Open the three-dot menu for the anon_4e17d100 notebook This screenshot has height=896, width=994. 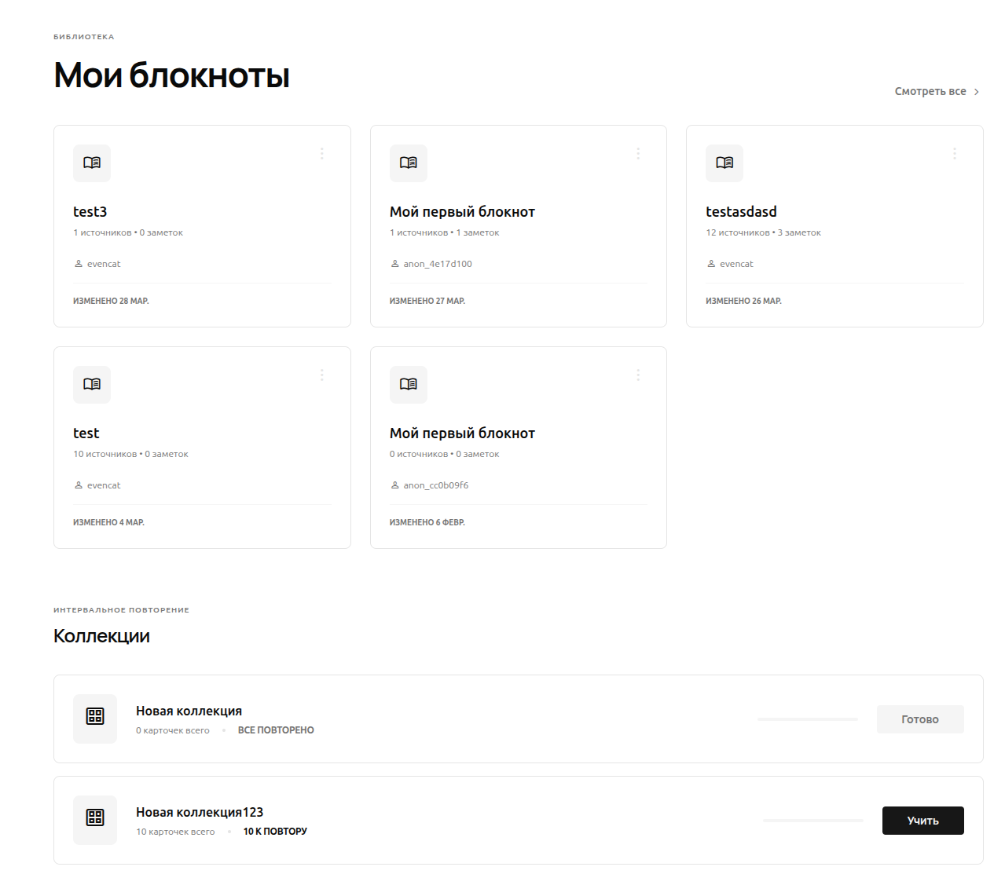click(x=638, y=154)
